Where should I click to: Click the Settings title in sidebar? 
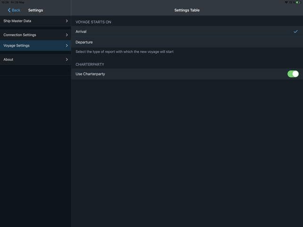coord(35,10)
